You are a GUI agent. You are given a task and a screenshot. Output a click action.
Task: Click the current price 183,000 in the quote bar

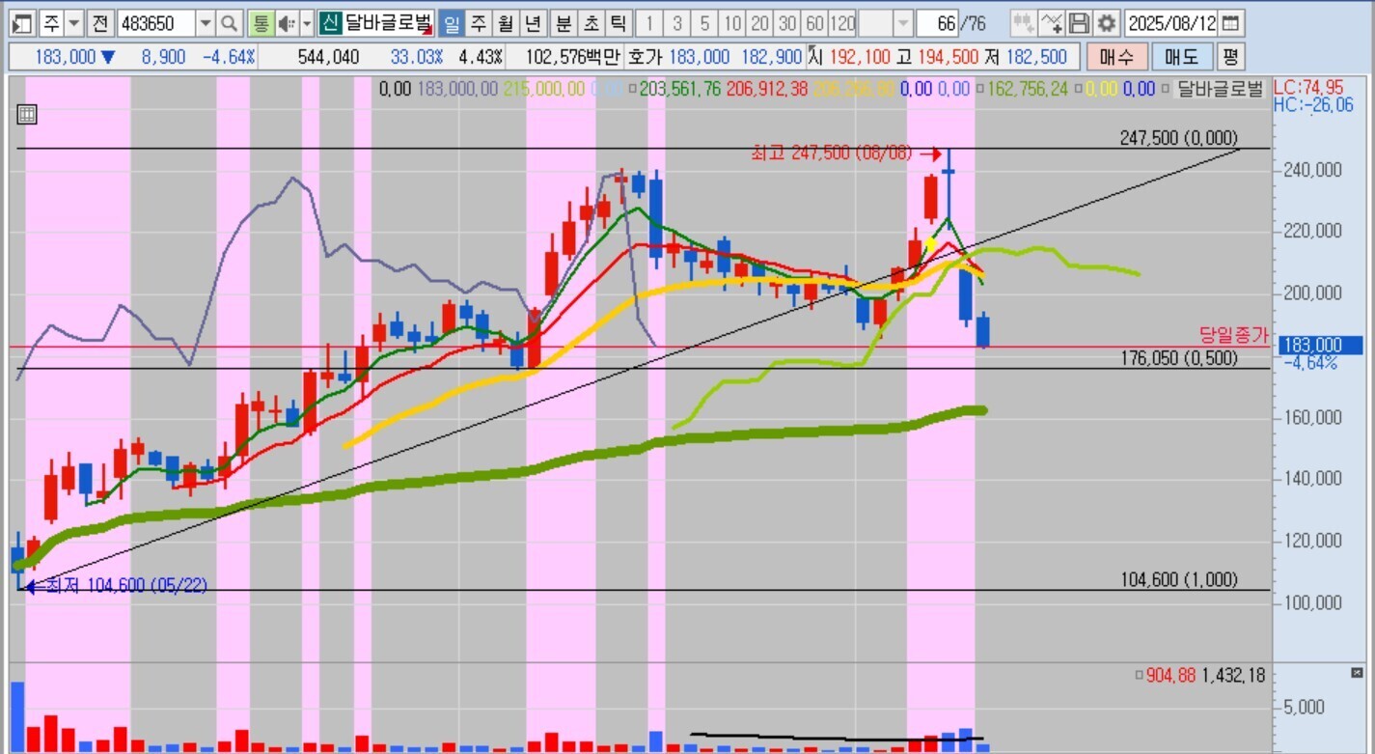67,57
